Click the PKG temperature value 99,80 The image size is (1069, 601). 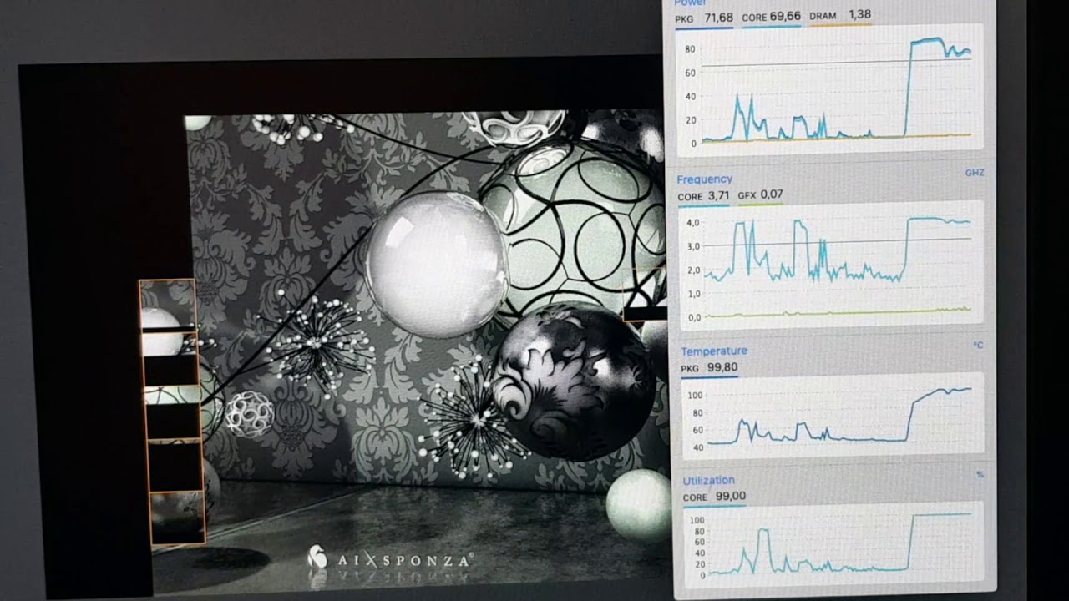(x=721, y=367)
